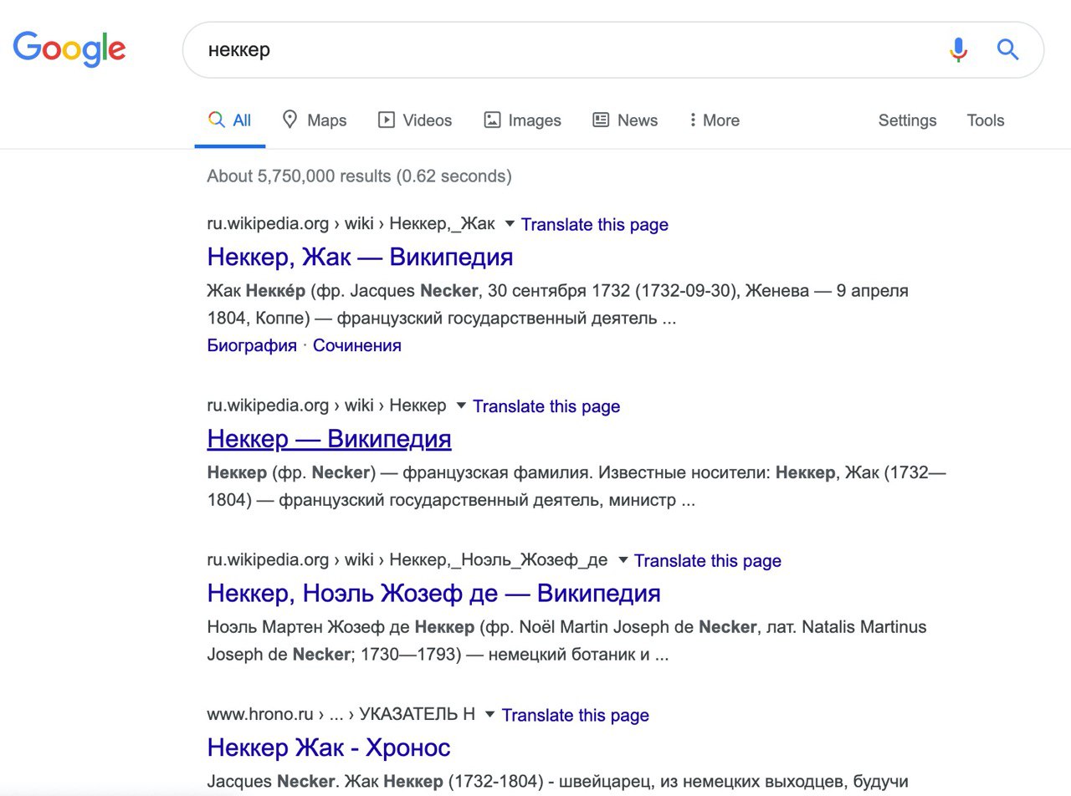Open the More menu
This screenshot has height=796, width=1071.
click(x=715, y=120)
